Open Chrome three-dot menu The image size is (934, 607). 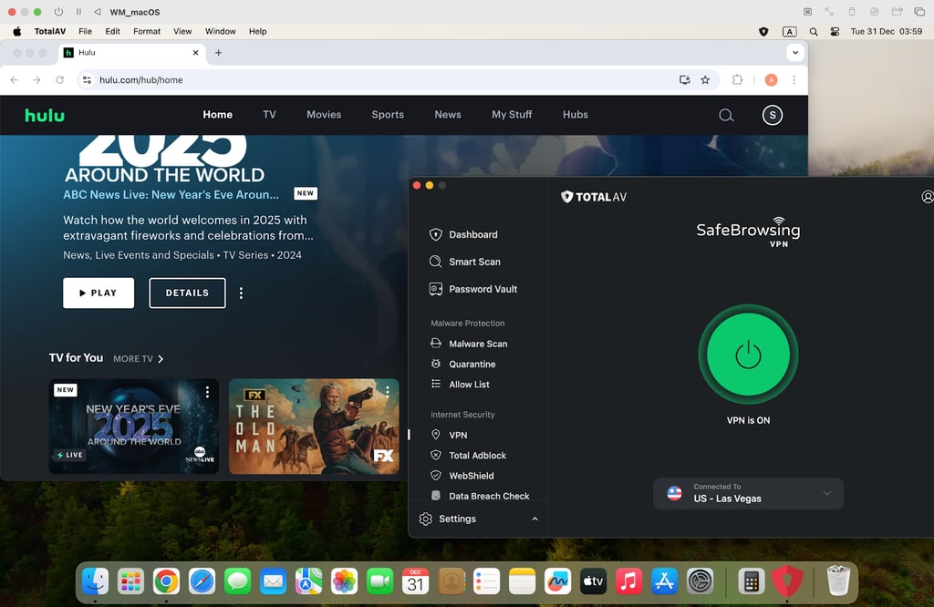pyautogui.click(x=794, y=79)
